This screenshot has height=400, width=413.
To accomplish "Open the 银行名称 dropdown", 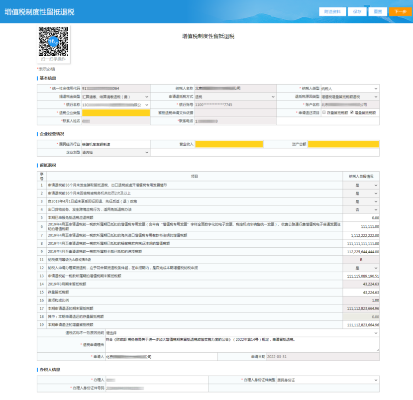I will 115,105.
